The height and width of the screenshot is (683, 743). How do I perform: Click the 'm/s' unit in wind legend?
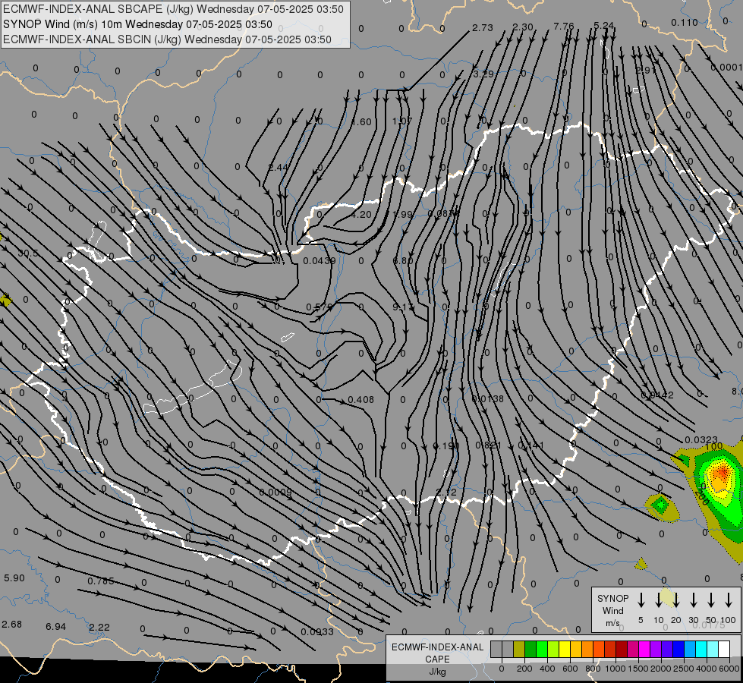(612, 623)
